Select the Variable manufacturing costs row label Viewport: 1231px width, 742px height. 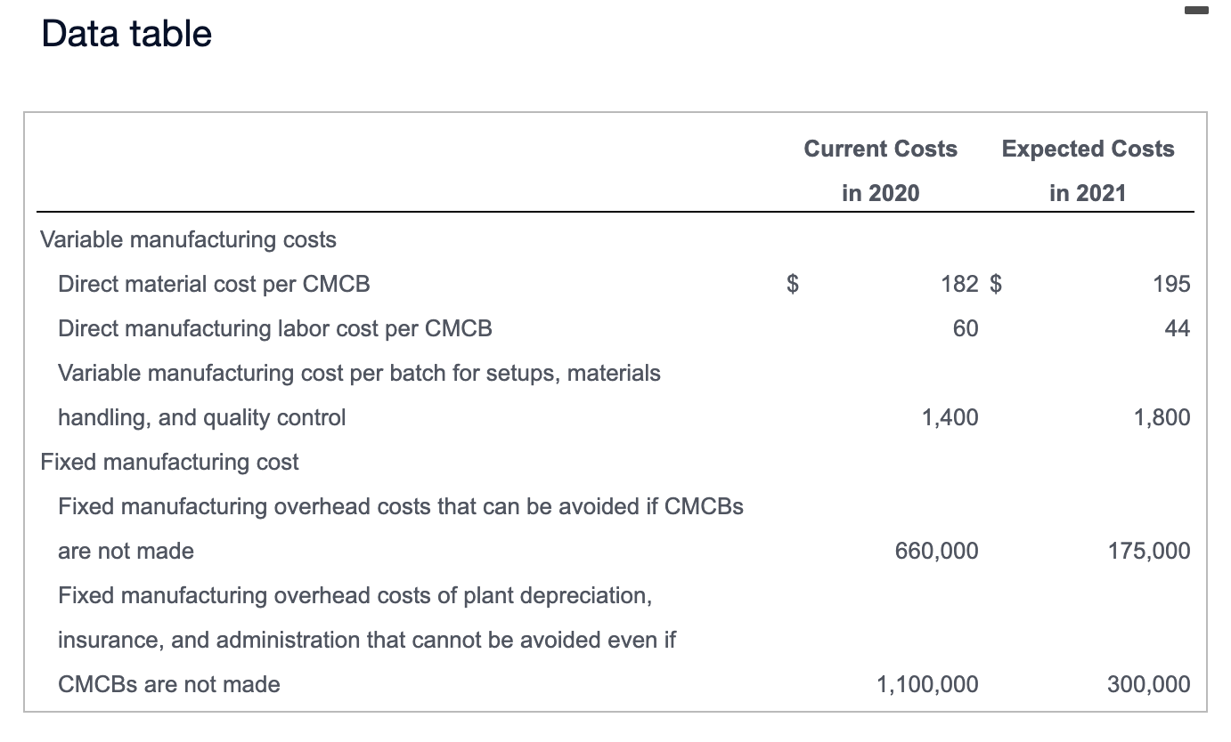pos(188,239)
